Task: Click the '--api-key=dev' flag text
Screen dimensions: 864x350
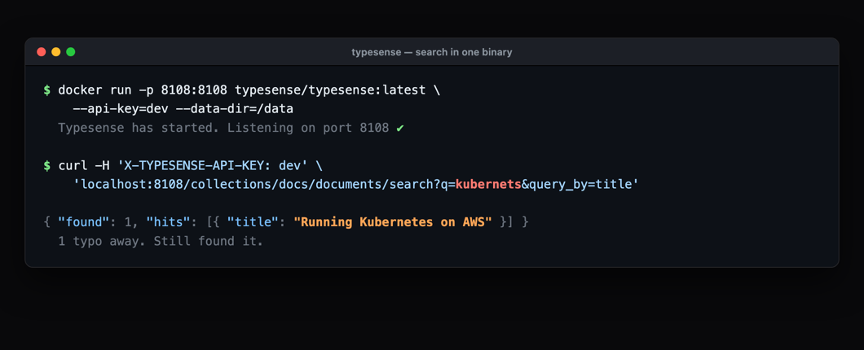Action: click(x=121, y=109)
